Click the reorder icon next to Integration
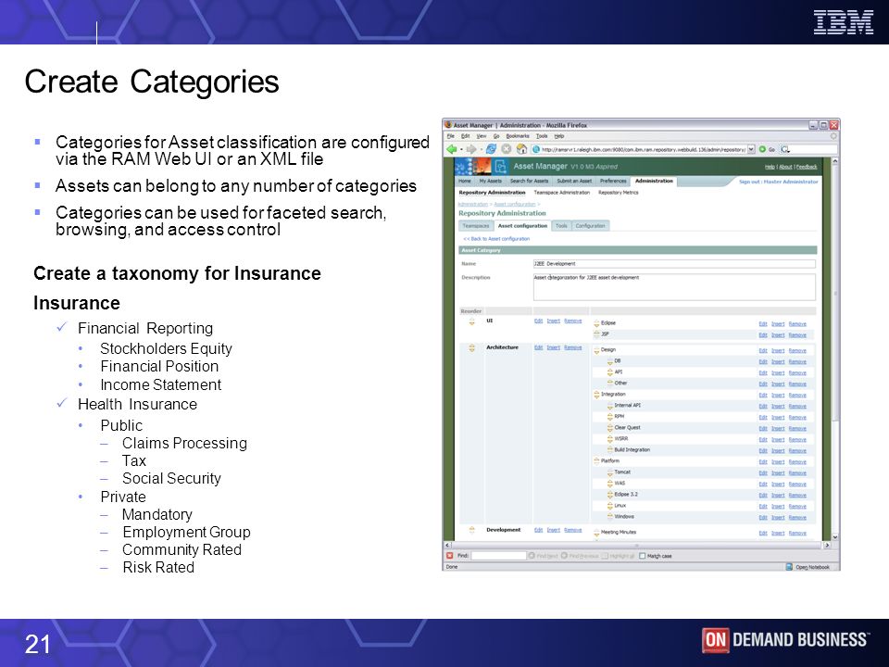The image size is (889, 667). point(596,395)
